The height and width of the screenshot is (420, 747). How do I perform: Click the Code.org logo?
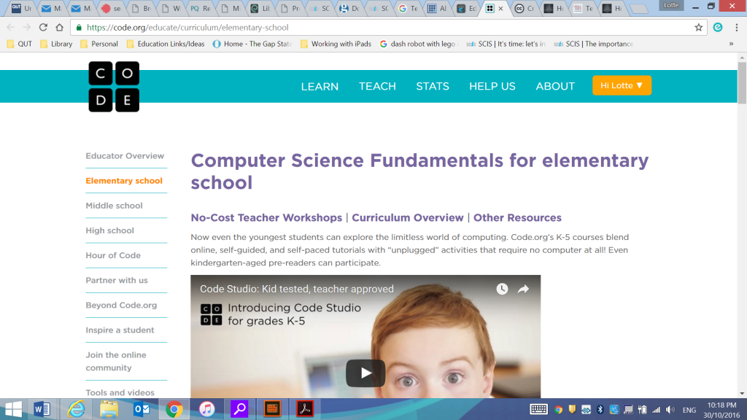coord(114,87)
